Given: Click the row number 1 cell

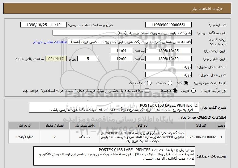Looking at the screenshot, I should click(x=221, y=137).
